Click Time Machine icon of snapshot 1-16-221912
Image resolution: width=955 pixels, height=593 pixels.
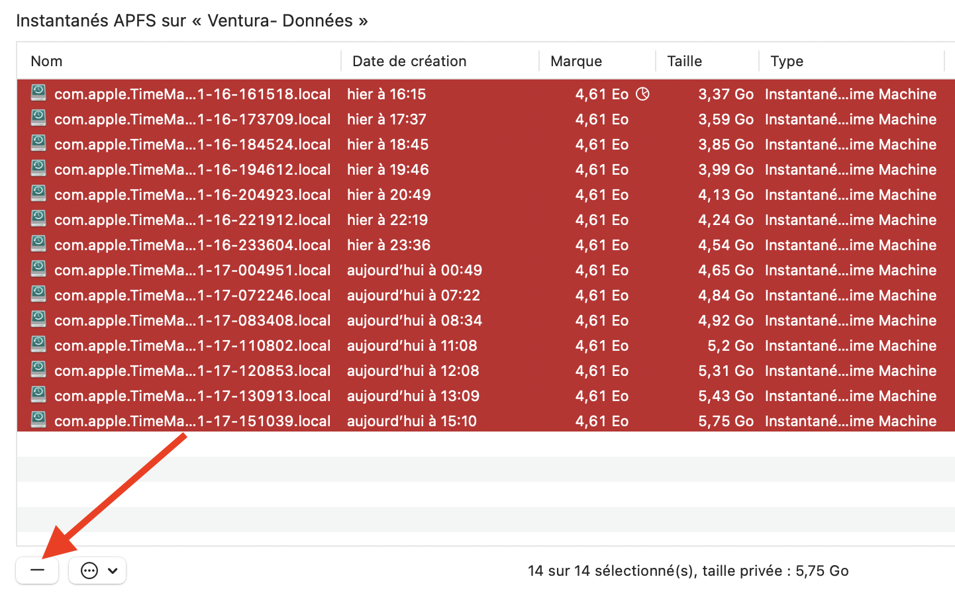coord(38,219)
